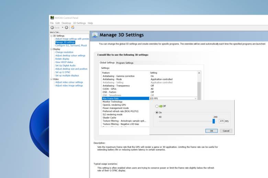
Task: Open Adjust image settings with preview
Action: [72, 39]
